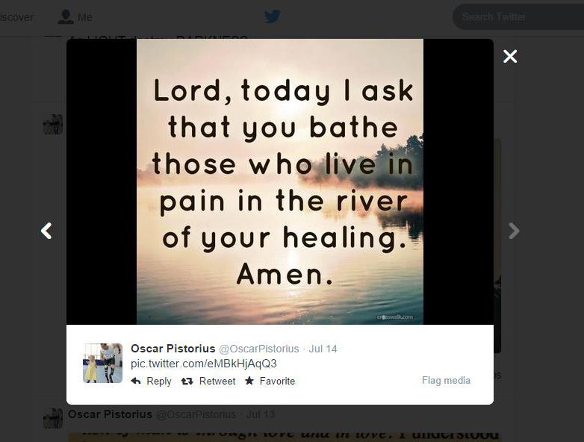Image resolution: width=584 pixels, height=442 pixels.
Task: Click the Jul 14 timestamp
Action: coord(323,349)
